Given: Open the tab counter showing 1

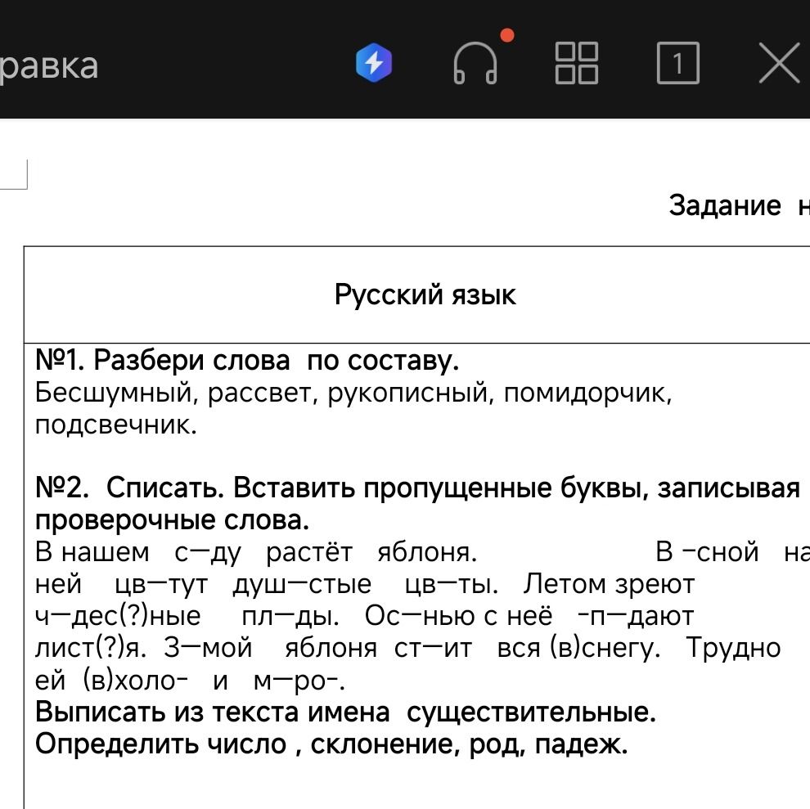Looking at the screenshot, I should point(677,63).
